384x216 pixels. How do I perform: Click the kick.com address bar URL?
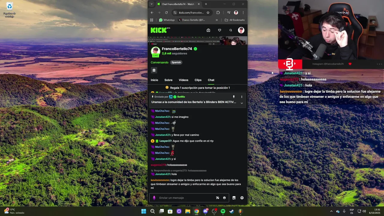pyautogui.click(x=191, y=13)
